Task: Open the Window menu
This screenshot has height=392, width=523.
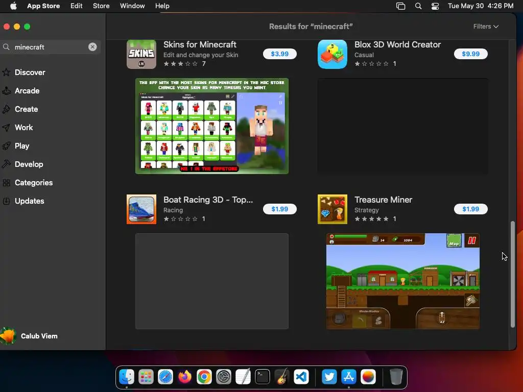Action: (x=132, y=6)
